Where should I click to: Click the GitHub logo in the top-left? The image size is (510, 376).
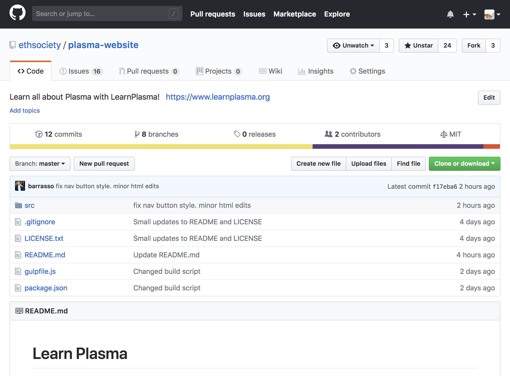point(17,14)
